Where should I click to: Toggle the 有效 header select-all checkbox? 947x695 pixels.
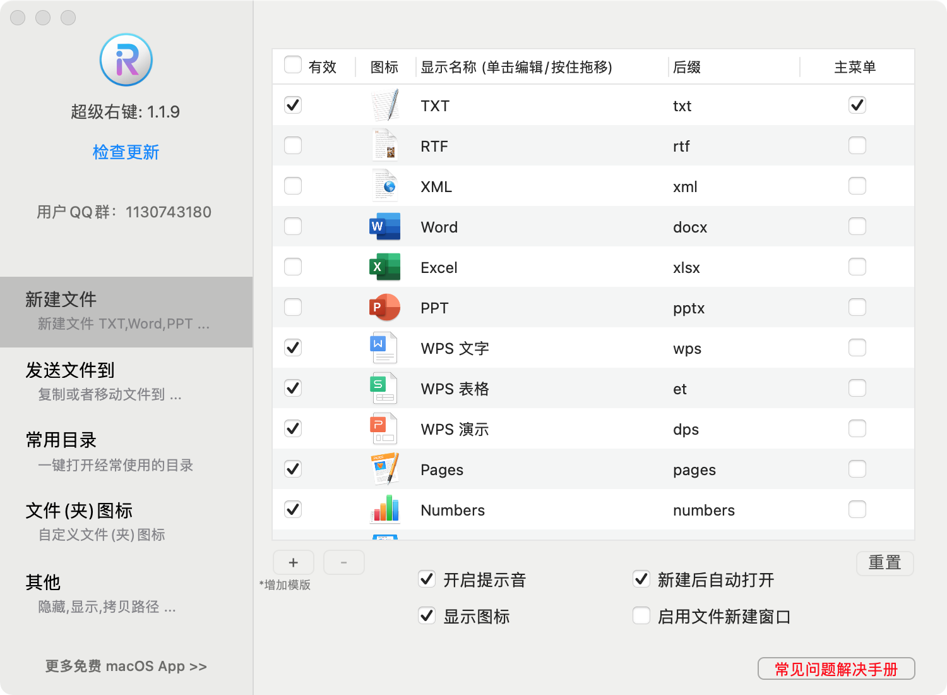click(293, 65)
